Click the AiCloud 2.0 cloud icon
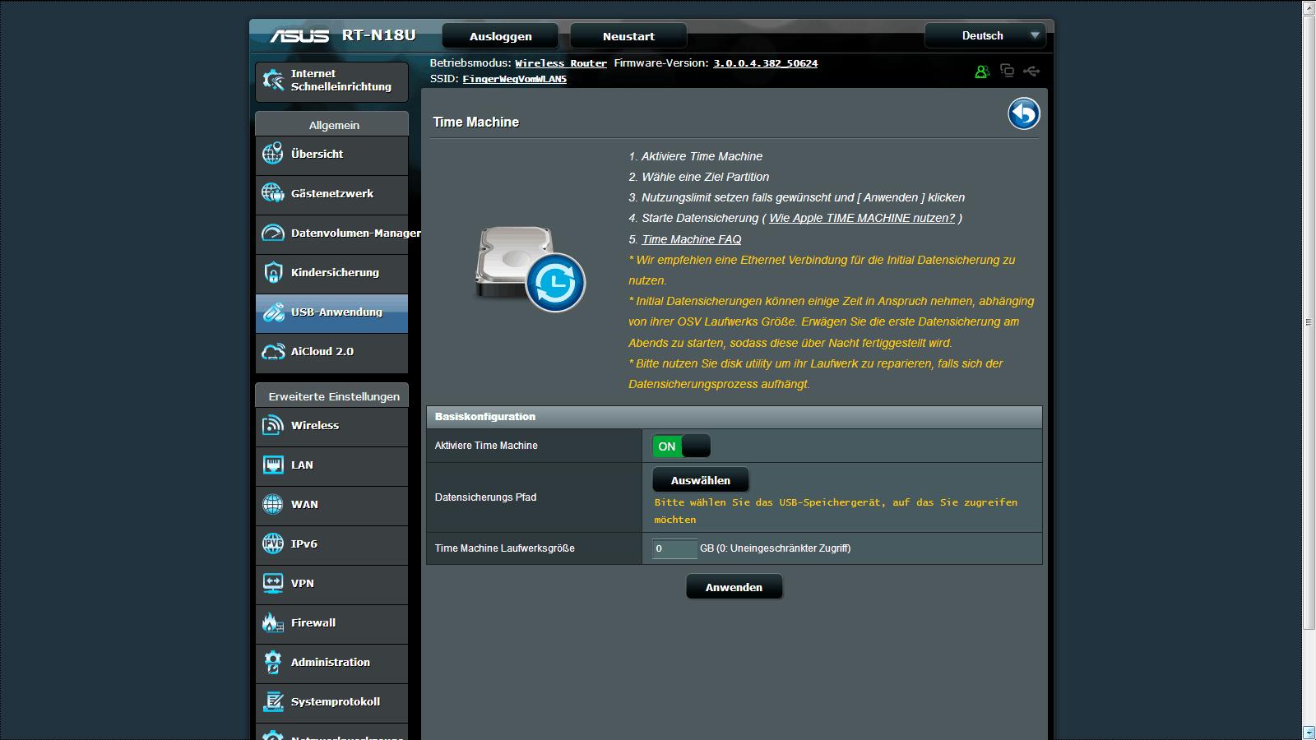Image resolution: width=1316 pixels, height=740 pixels. (x=273, y=351)
